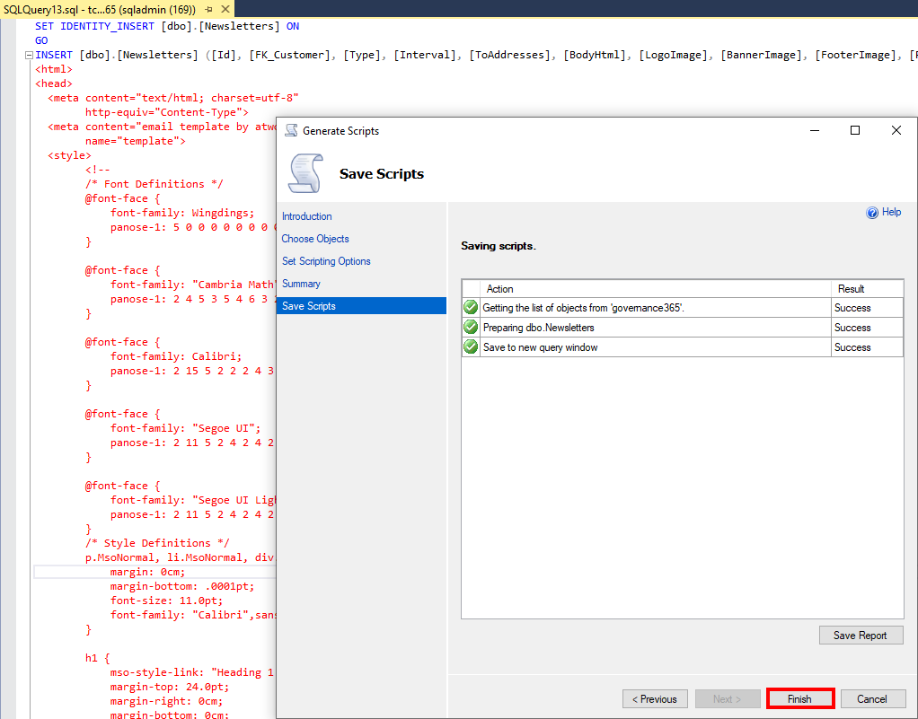Click success checkmark for Save to new query window
918x719 pixels.
point(471,347)
